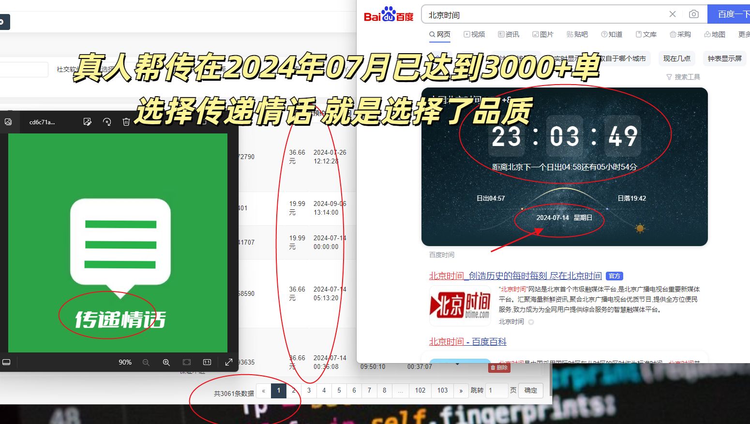This screenshot has height=424, width=750.
Task: Click the page jump input field next to 跳转
Action: (496, 390)
